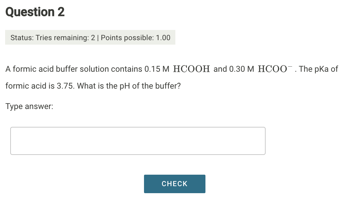352x204 pixels.
Task: Select the status banner showing tries remaining
Action: point(90,37)
